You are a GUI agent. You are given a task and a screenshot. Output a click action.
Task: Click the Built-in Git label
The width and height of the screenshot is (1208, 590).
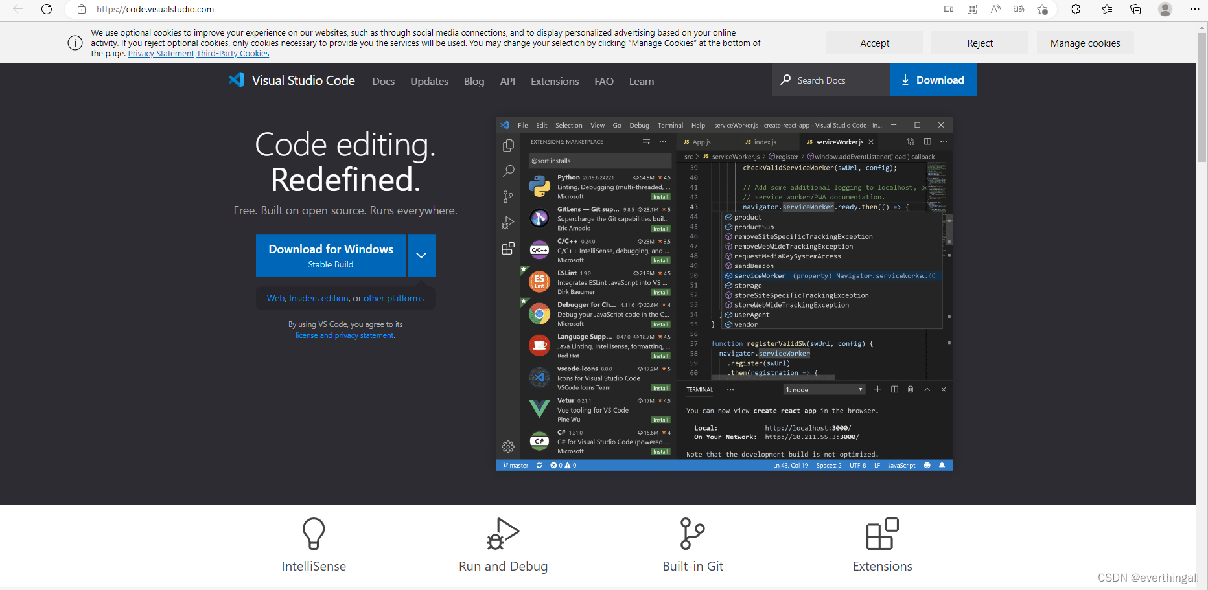(693, 566)
